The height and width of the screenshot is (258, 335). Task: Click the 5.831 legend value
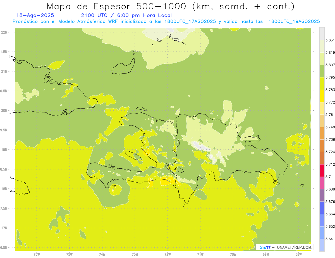(x=330, y=40)
